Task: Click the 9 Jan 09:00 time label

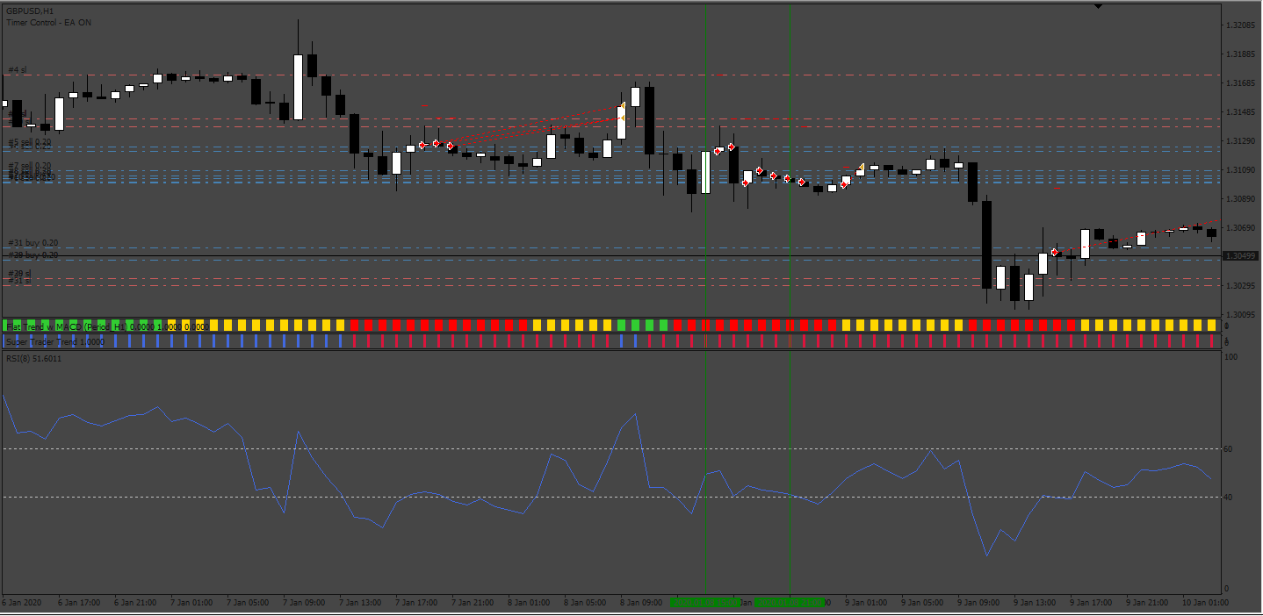Action: 978,603
